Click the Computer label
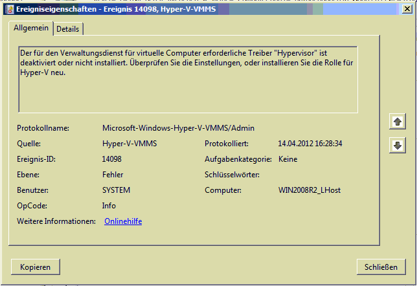The height and width of the screenshot is (286, 417). 223,190
